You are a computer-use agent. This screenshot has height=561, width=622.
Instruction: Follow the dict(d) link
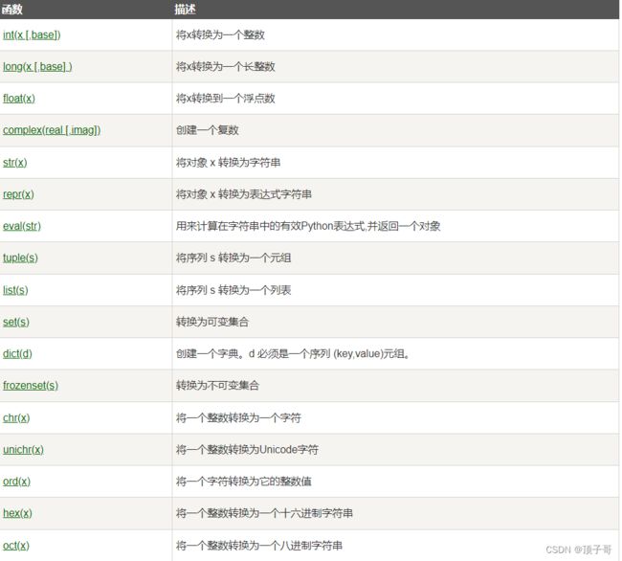pyautogui.click(x=17, y=353)
